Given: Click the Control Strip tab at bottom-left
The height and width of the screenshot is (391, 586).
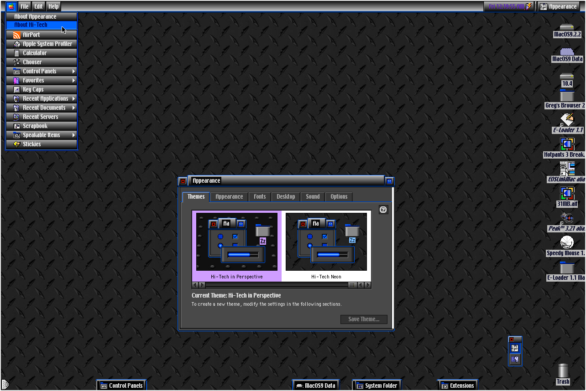Looking at the screenshot, I should [x=5, y=384].
